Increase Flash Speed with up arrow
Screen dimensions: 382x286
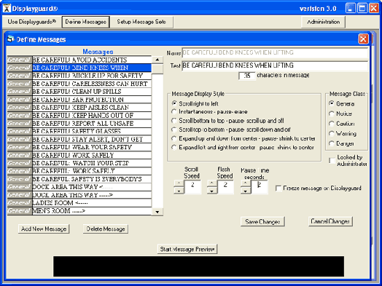click(x=212, y=183)
